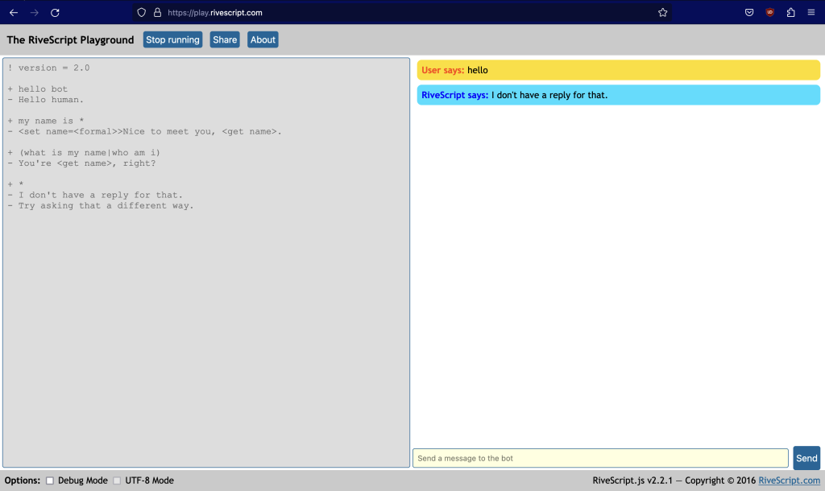The image size is (825, 491).
Task: Reload the page with refresh icon
Action: (x=55, y=13)
